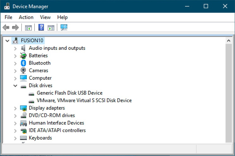Click VMware Virtual disk drive icon
The width and height of the screenshot is (235, 156).
tap(31, 101)
